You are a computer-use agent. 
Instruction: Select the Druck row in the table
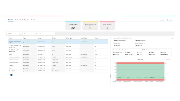coord(58,54)
